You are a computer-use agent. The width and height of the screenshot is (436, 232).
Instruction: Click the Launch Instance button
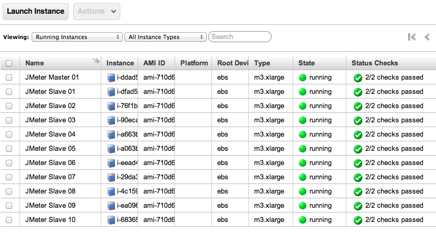tap(36, 12)
